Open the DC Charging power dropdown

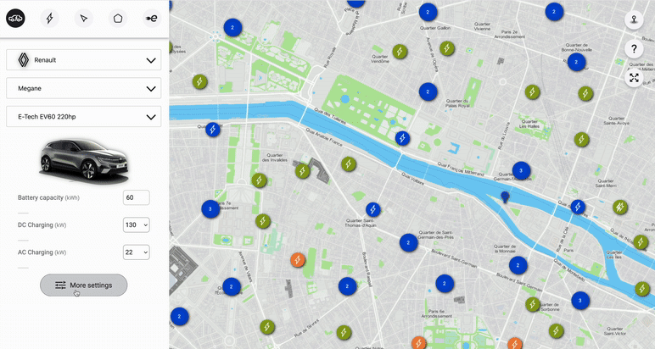[136, 224]
